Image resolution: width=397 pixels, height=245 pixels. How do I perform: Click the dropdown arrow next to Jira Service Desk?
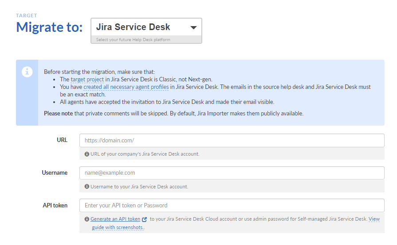click(x=193, y=27)
